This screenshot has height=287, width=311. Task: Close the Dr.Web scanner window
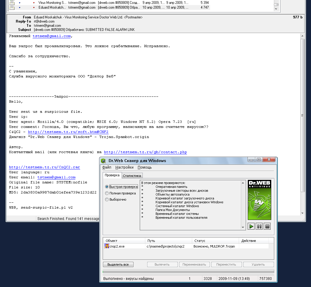(x=269, y=159)
